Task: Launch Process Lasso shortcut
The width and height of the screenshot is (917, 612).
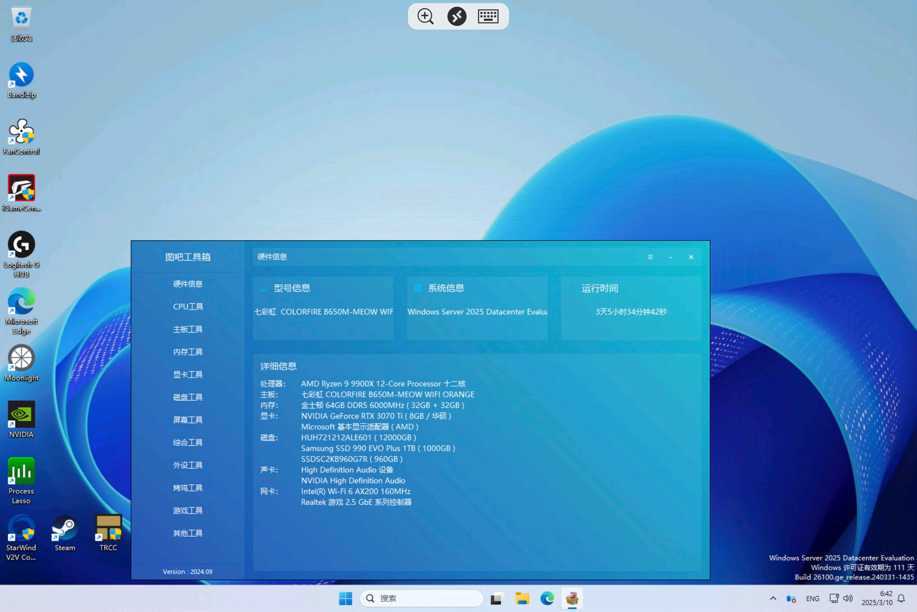Action: tap(21, 481)
